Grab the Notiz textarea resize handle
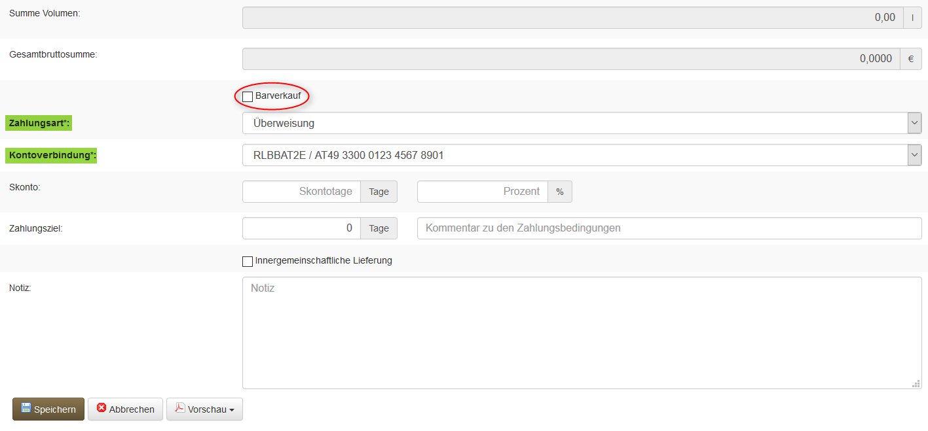The image size is (928, 431). (916, 384)
